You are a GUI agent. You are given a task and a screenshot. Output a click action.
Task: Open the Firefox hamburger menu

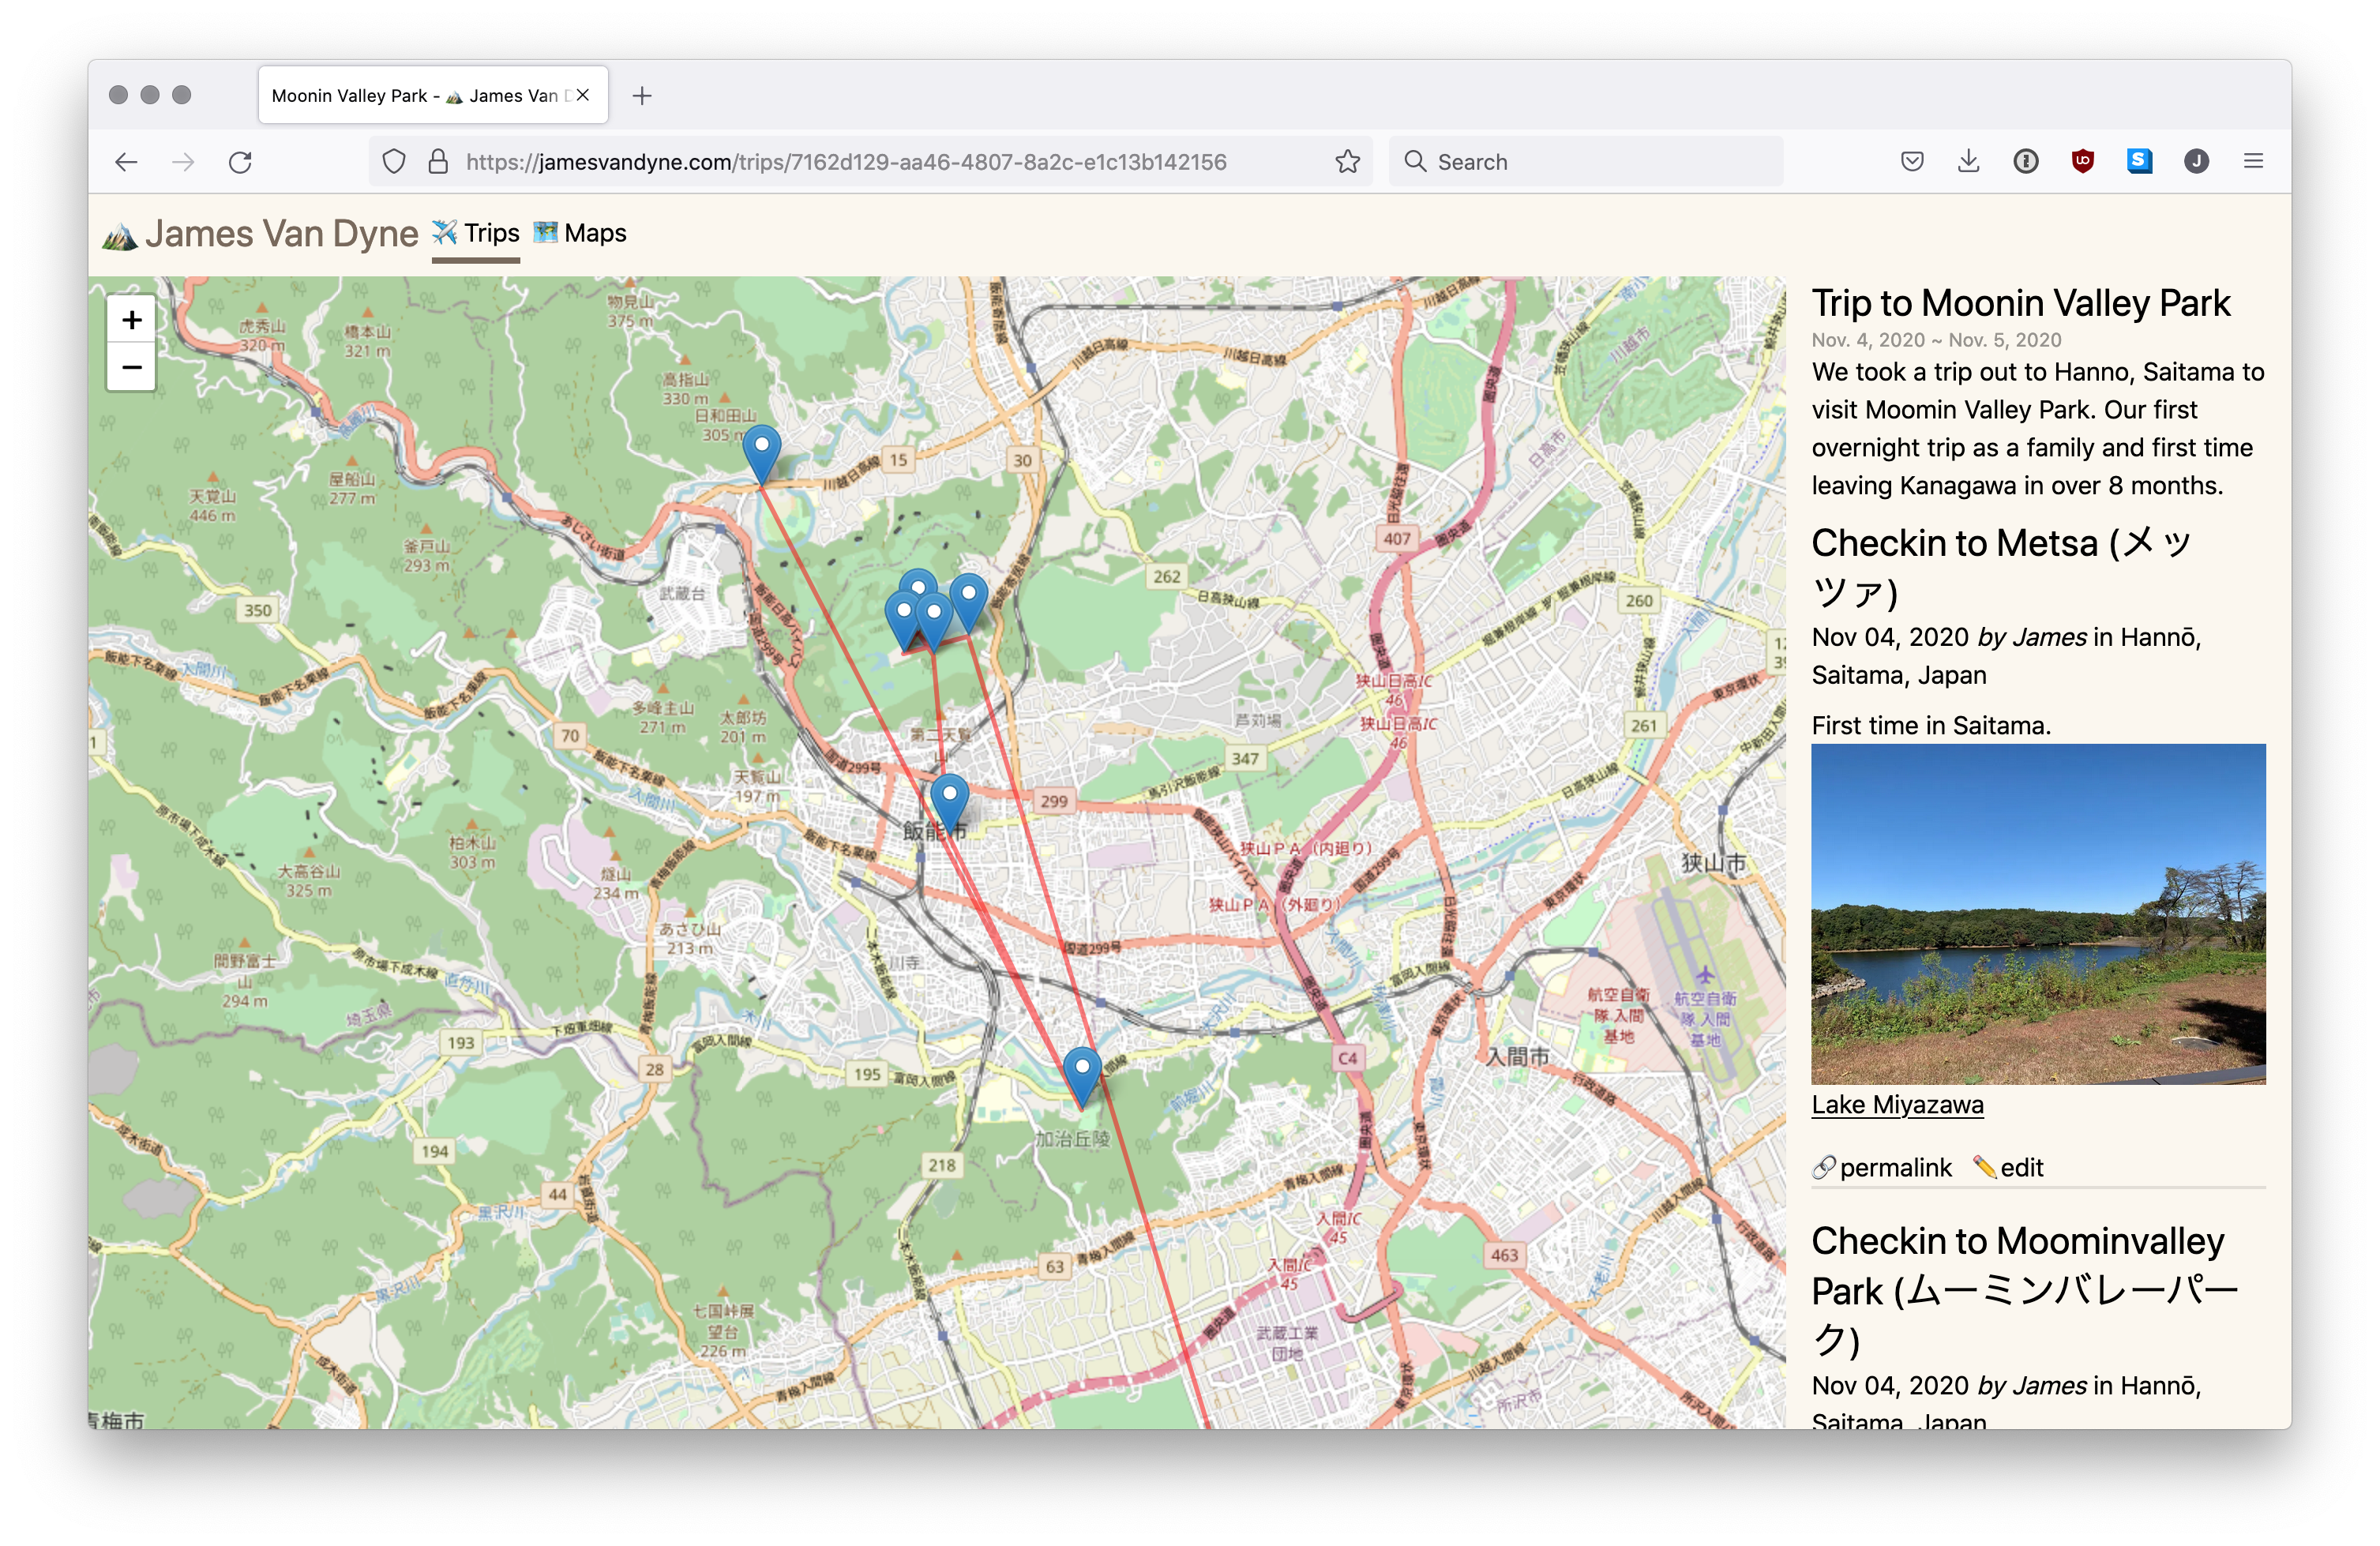click(x=2253, y=161)
